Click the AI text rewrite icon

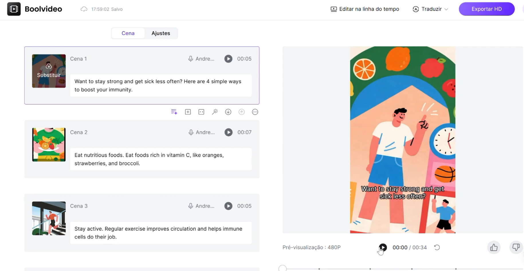tap(174, 112)
